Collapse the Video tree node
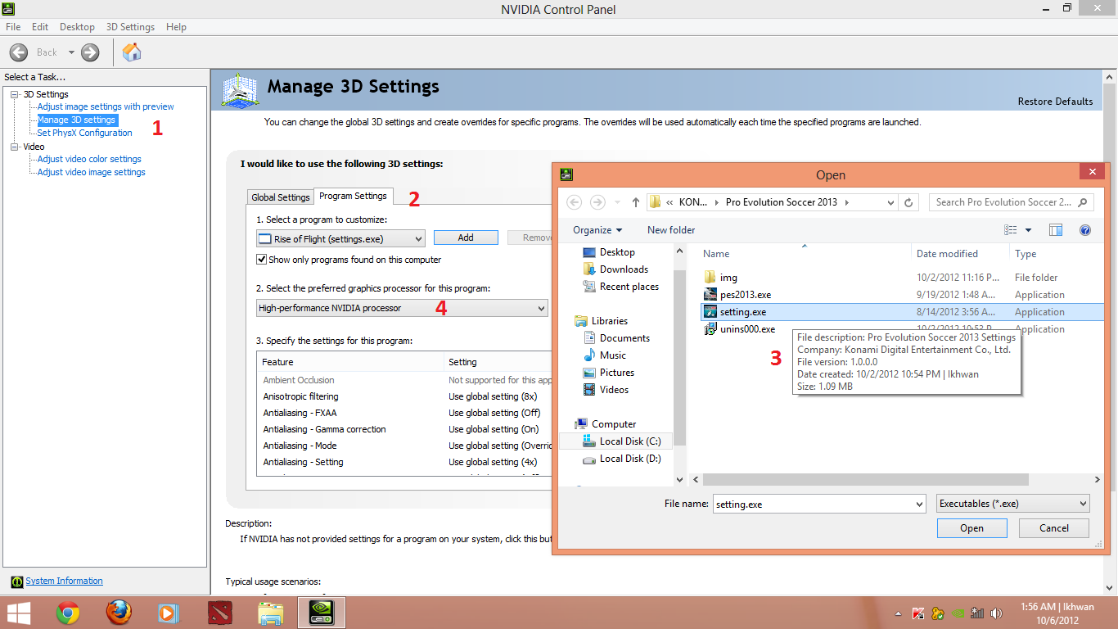Screen dimensions: 1118x629 pos(15,147)
